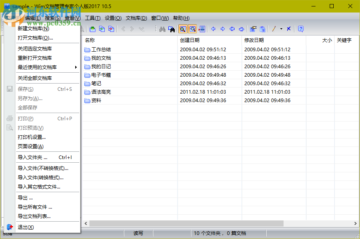The width and height of the screenshot is (360, 239).
Task: Open the chevron overflow dropdown on toolbar
Action: [x=141, y=29]
